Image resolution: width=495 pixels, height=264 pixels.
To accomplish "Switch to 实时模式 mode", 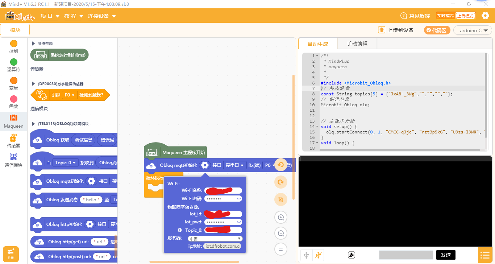I will [445, 16].
